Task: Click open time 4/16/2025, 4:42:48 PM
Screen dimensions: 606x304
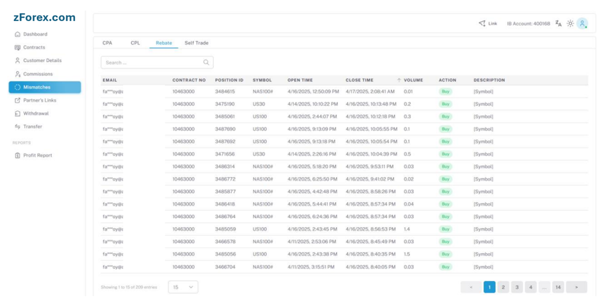Action: (x=312, y=191)
